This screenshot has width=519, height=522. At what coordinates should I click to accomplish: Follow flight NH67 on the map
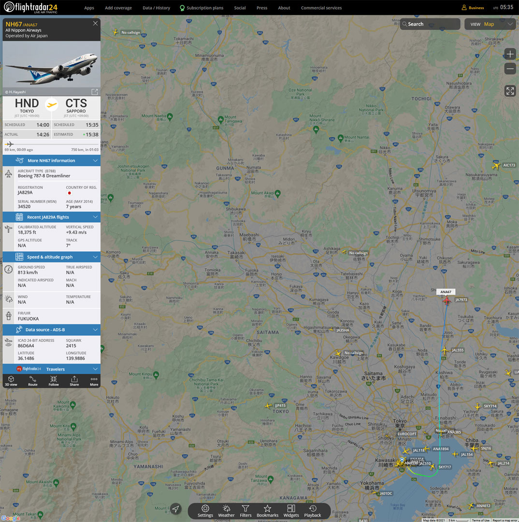click(54, 381)
